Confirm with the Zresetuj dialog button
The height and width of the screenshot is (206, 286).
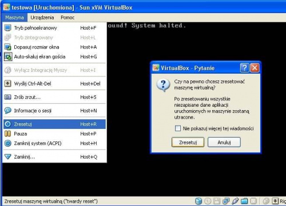click(188, 142)
